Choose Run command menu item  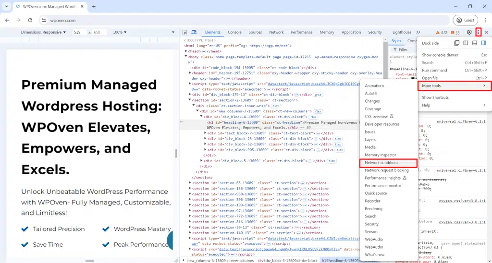tap(455, 70)
